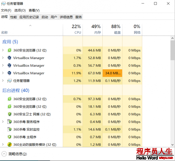The image size is (175, 161).
Task: Minimize the Task Manager window
Action: tap(143, 3)
